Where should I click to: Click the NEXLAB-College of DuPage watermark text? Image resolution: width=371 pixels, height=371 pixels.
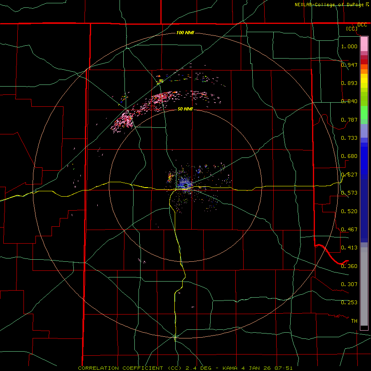[329, 5]
